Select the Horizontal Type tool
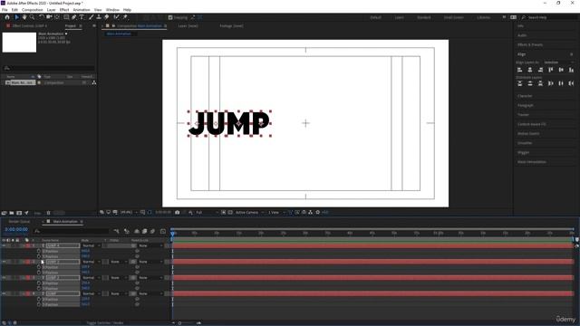This screenshot has height=326, width=580. pos(82,17)
